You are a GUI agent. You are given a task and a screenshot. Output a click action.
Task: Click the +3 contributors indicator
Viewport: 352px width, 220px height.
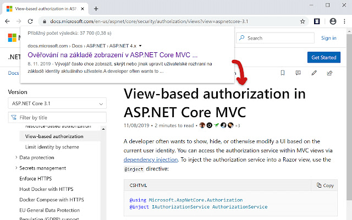238,126
